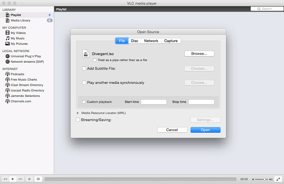The width and height of the screenshot is (284, 184).
Task: Click the Channels.com icon
Action: tap(7, 101)
